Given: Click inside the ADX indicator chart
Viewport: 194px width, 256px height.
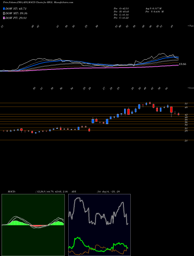Looking at the screenshot, I should coord(99,225).
